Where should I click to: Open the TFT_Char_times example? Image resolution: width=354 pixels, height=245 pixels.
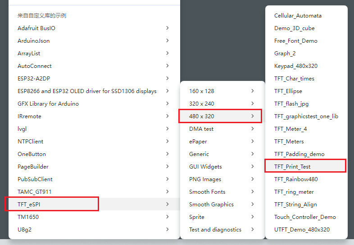point(306,79)
